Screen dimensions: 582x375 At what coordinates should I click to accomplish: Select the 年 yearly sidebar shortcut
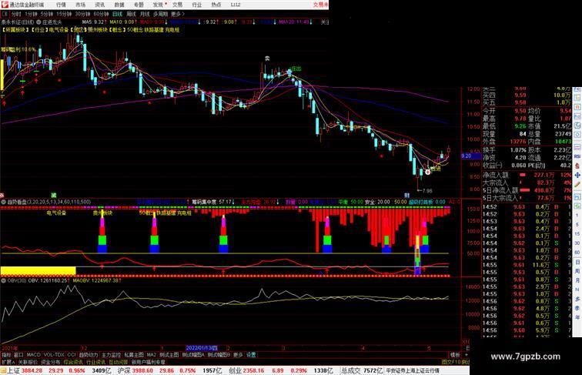(x=577, y=317)
